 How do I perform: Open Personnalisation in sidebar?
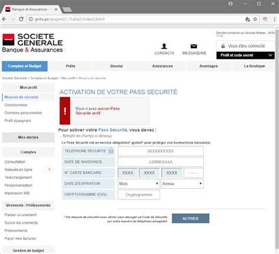pyautogui.click(x=18, y=185)
